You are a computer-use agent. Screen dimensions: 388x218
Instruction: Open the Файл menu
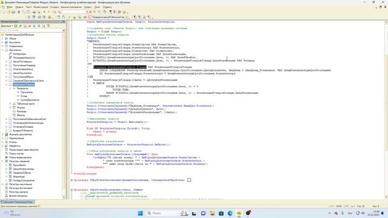10,7
